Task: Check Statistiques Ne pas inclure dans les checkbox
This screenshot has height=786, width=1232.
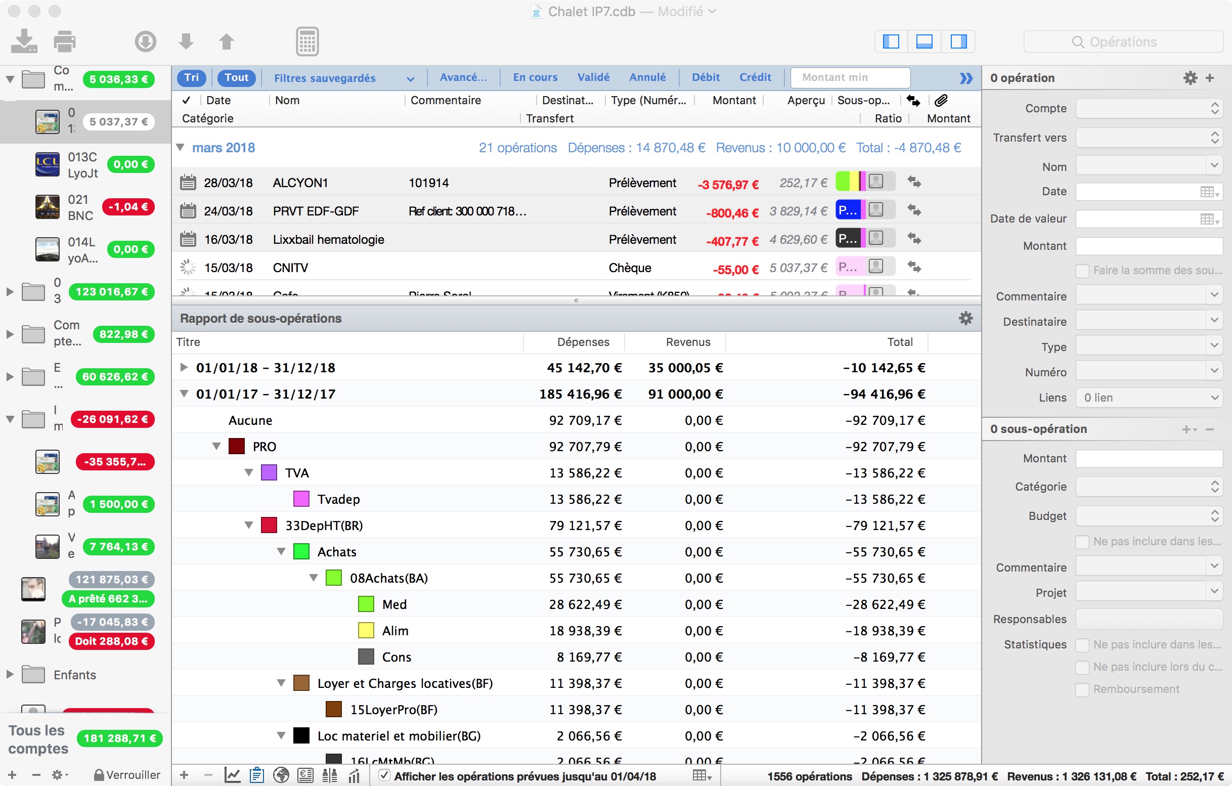Action: click(x=1082, y=645)
